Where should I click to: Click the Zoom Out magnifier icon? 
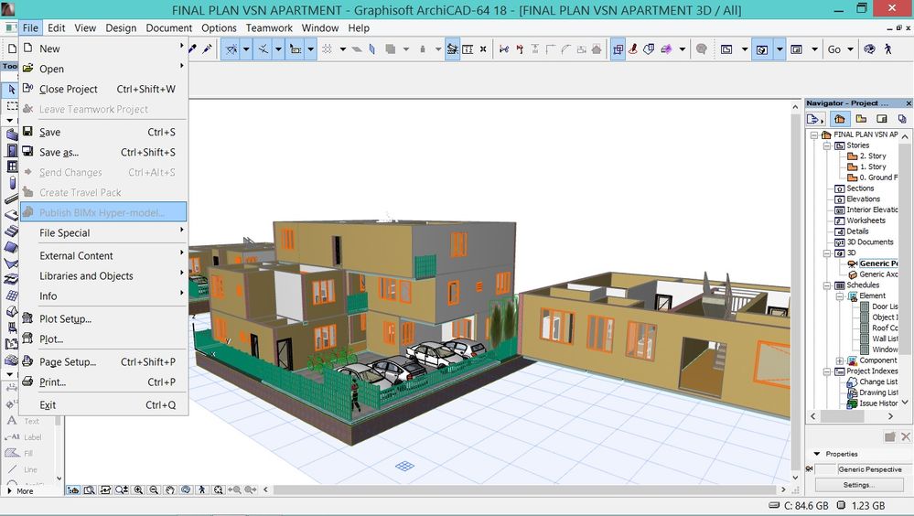point(154,490)
